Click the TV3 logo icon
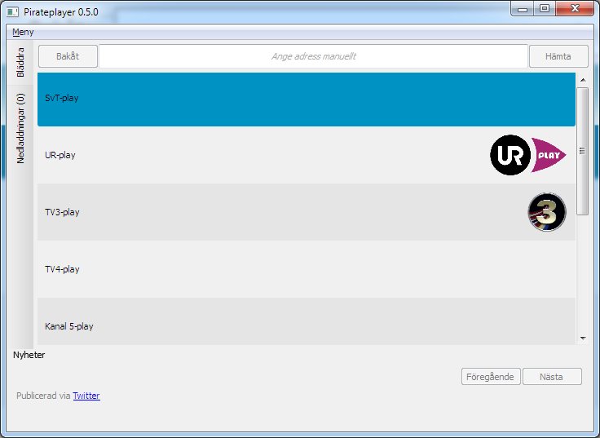Viewport: 600px width, 438px height. [547, 212]
